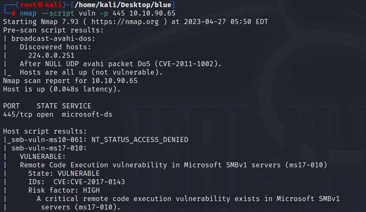
Task: Click the Kali skull icon in the prompt
Action: click(x=40, y=5)
